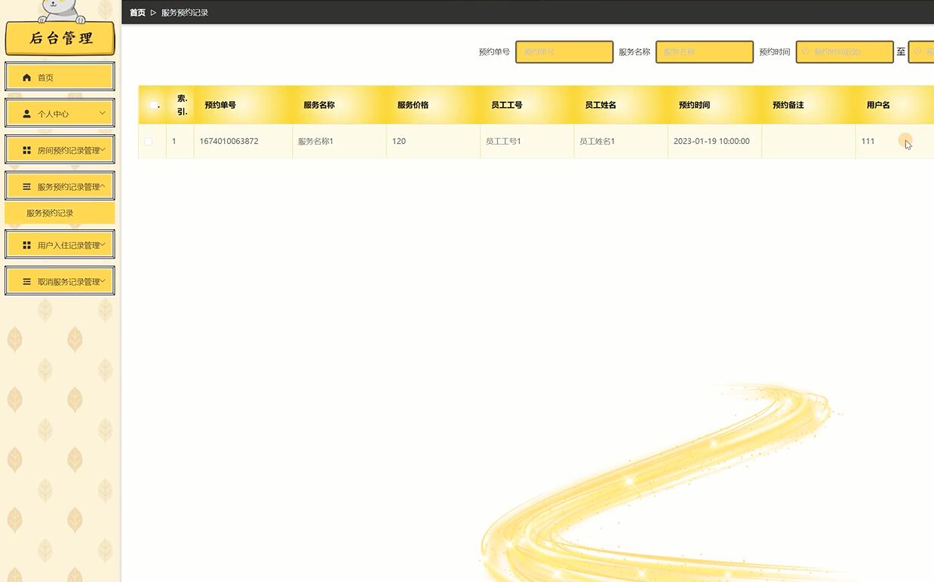934x582 pixels.
Task: Check the row checkbox for order 1674010063872
Action: pos(148,141)
